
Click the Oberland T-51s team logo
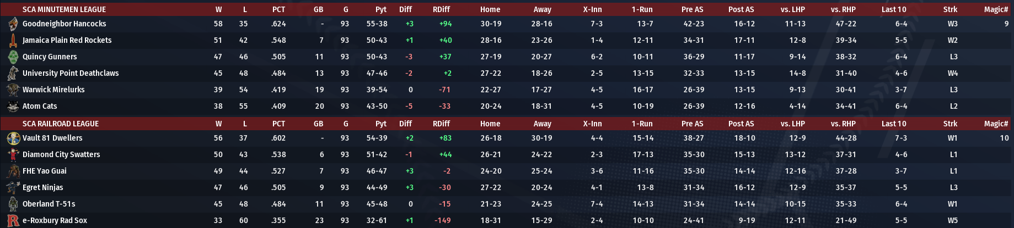[13, 204]
